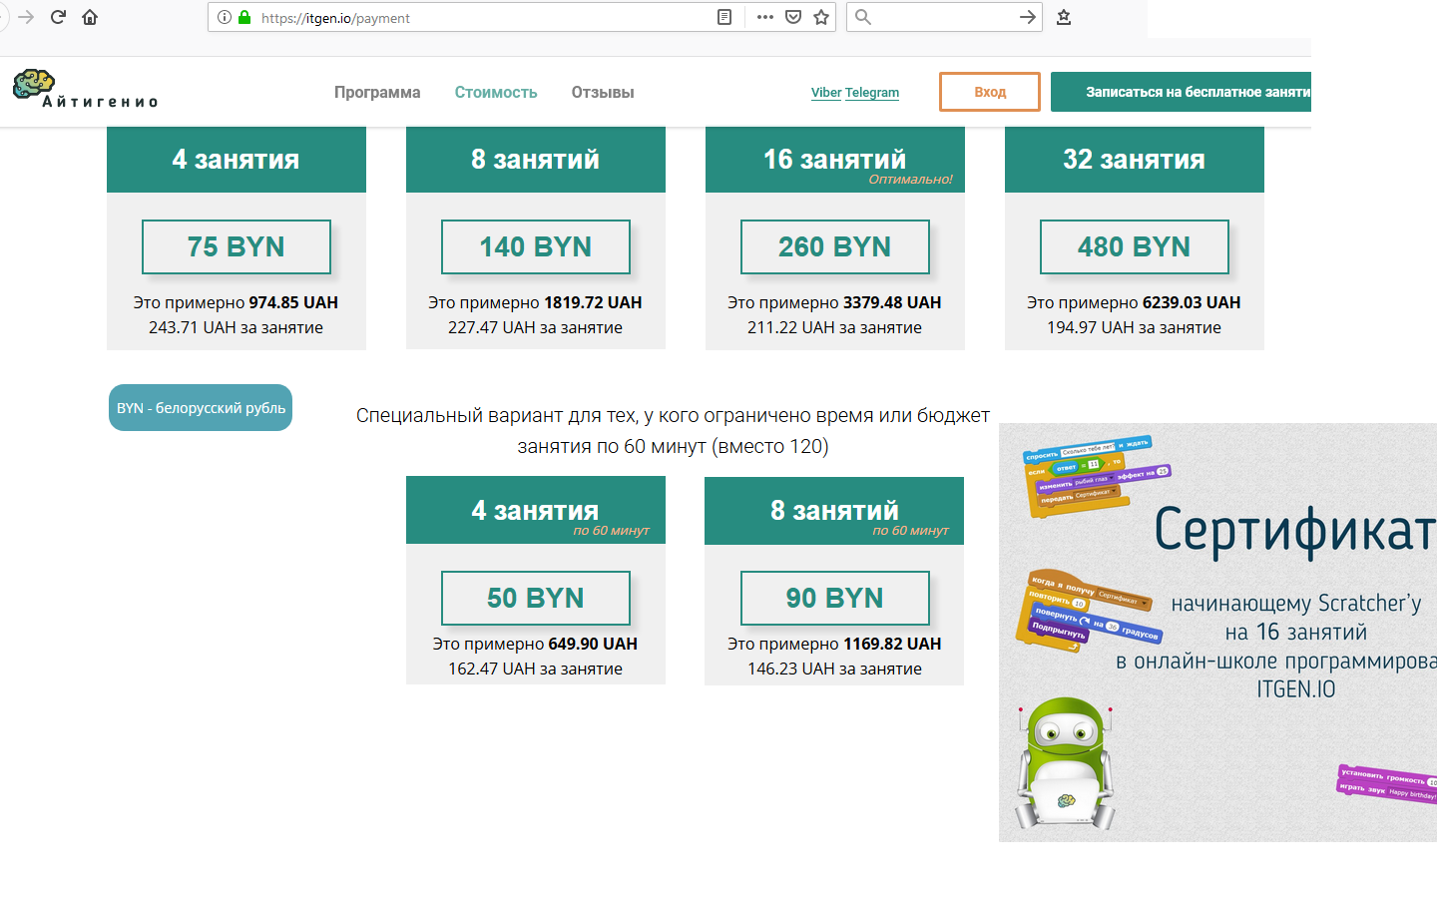1437x898 pixels.
Task: Select the 90 BYN price button
Action: coord(835,598)
